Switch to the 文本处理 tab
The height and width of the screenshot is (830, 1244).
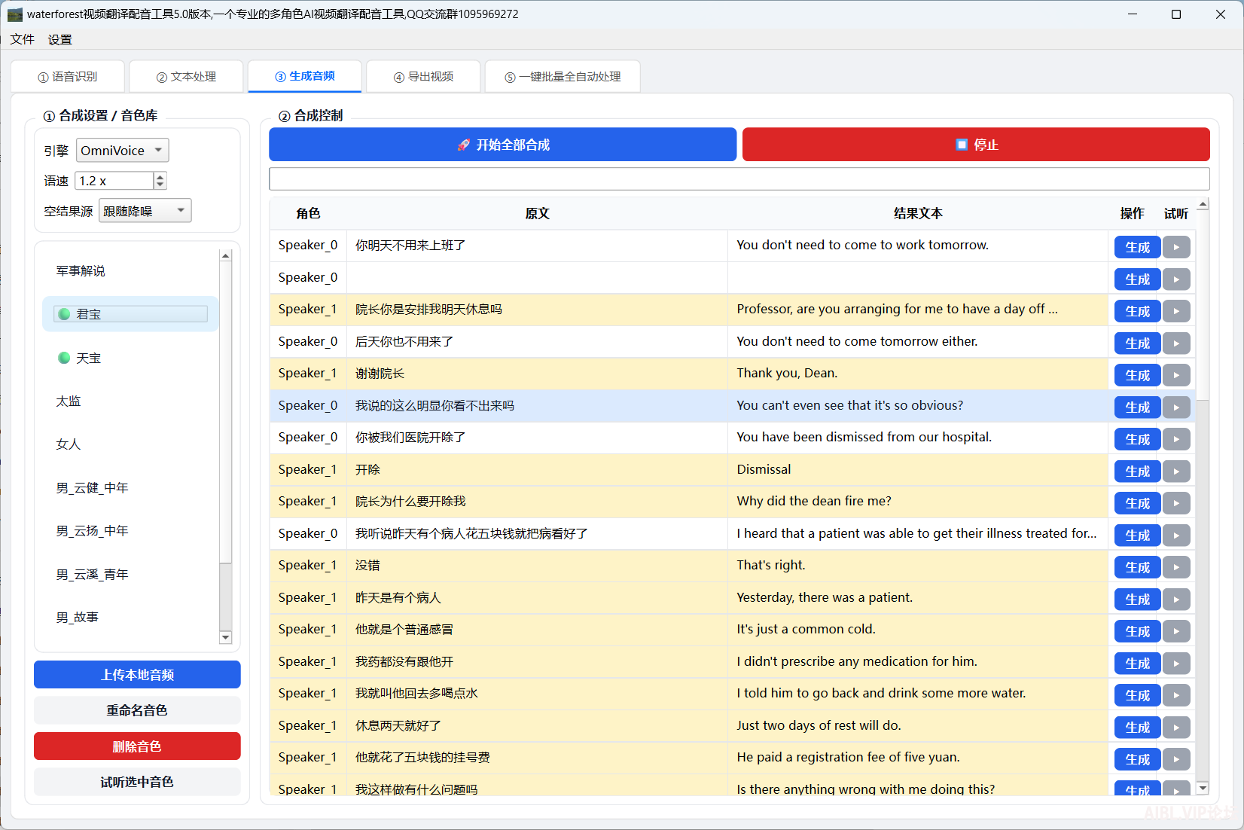click(x=186, y=77)
